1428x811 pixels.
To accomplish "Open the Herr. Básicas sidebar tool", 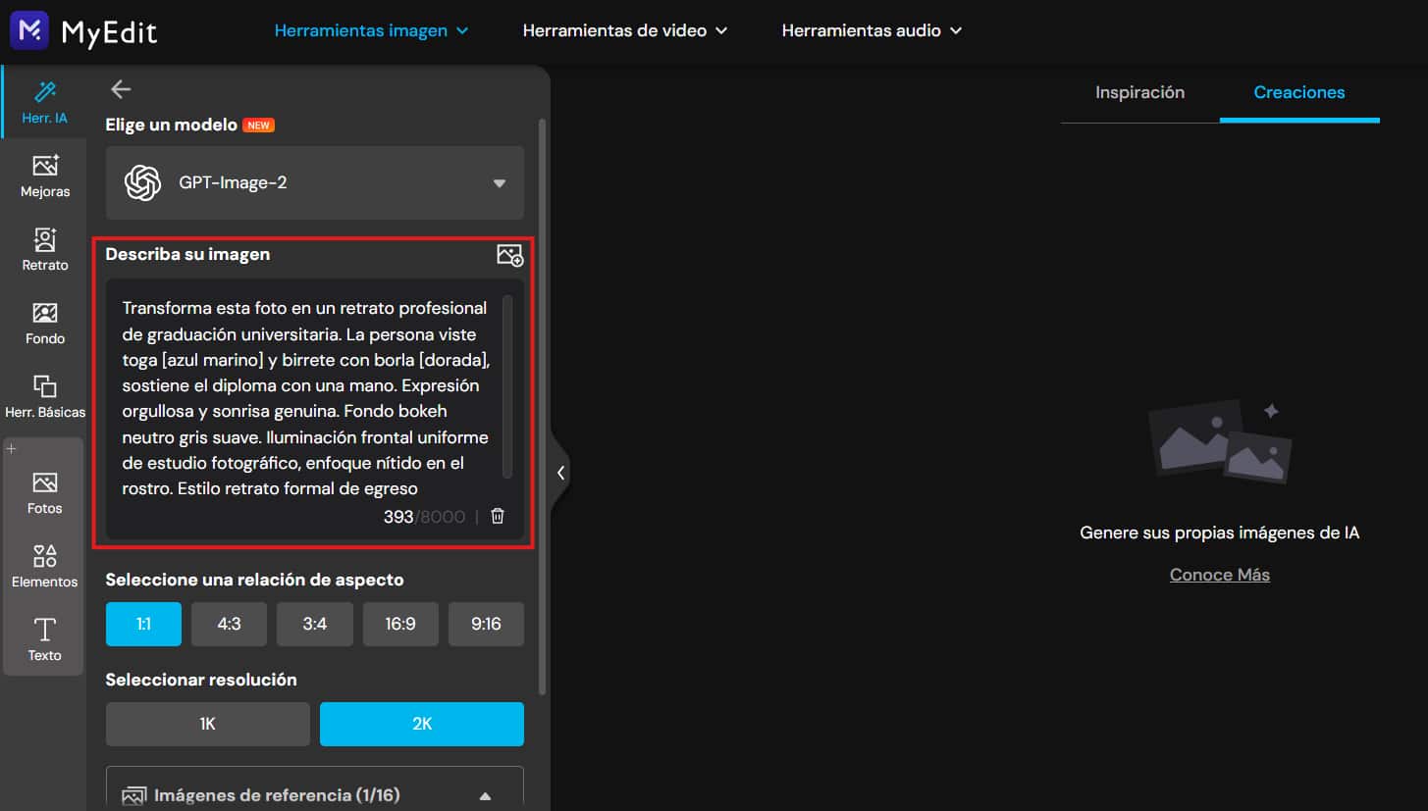I will tap(45, 396).
